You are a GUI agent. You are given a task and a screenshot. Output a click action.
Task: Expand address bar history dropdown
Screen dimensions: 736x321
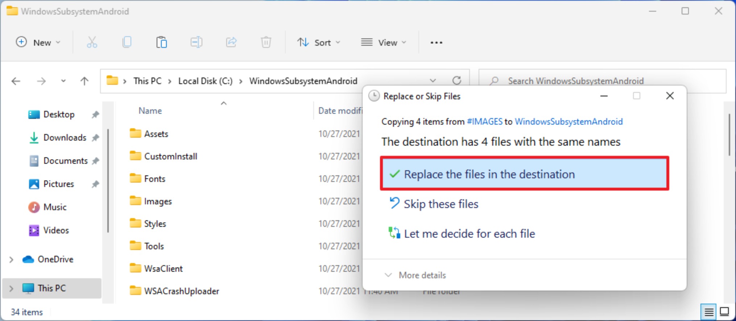433,80
